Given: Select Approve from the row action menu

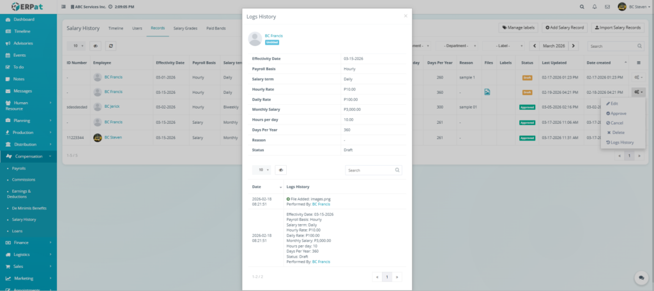Looking at the screenshot, I should click(x=617, y=113).
